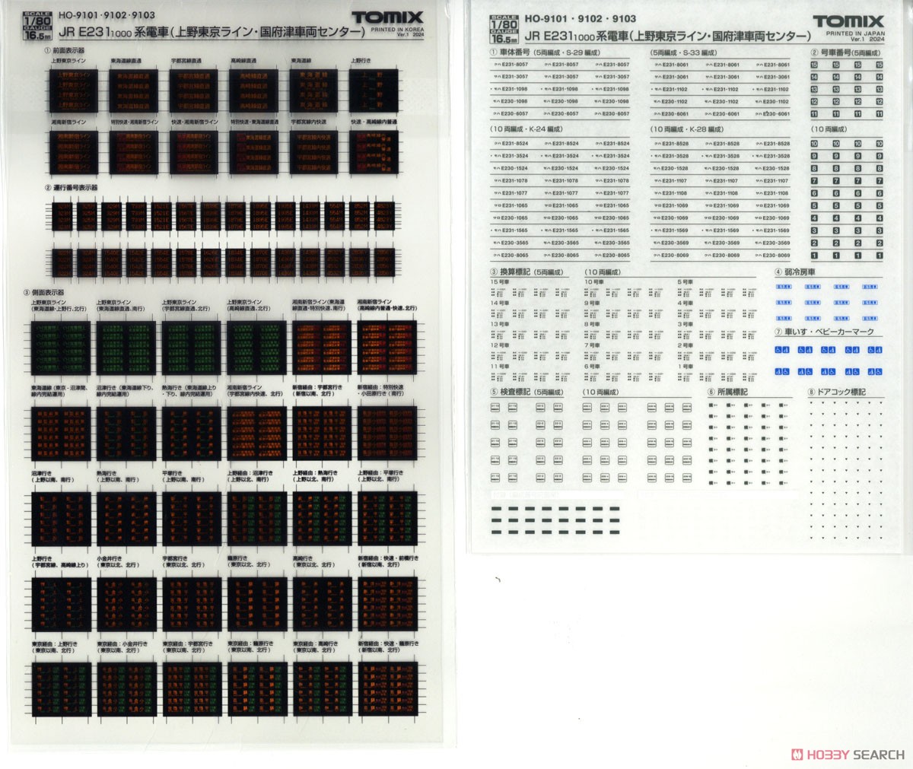Click the '11号車' label

coord(500,367)
